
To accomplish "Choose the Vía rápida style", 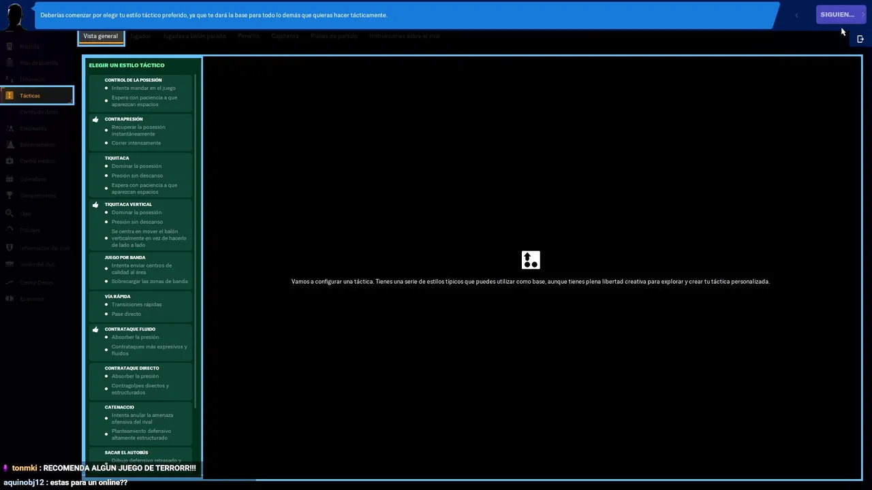I will click(141, 306).
